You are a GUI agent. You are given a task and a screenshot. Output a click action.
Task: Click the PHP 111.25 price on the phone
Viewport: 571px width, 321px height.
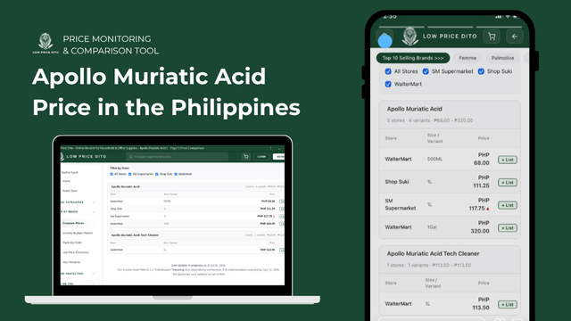point(481,182)
